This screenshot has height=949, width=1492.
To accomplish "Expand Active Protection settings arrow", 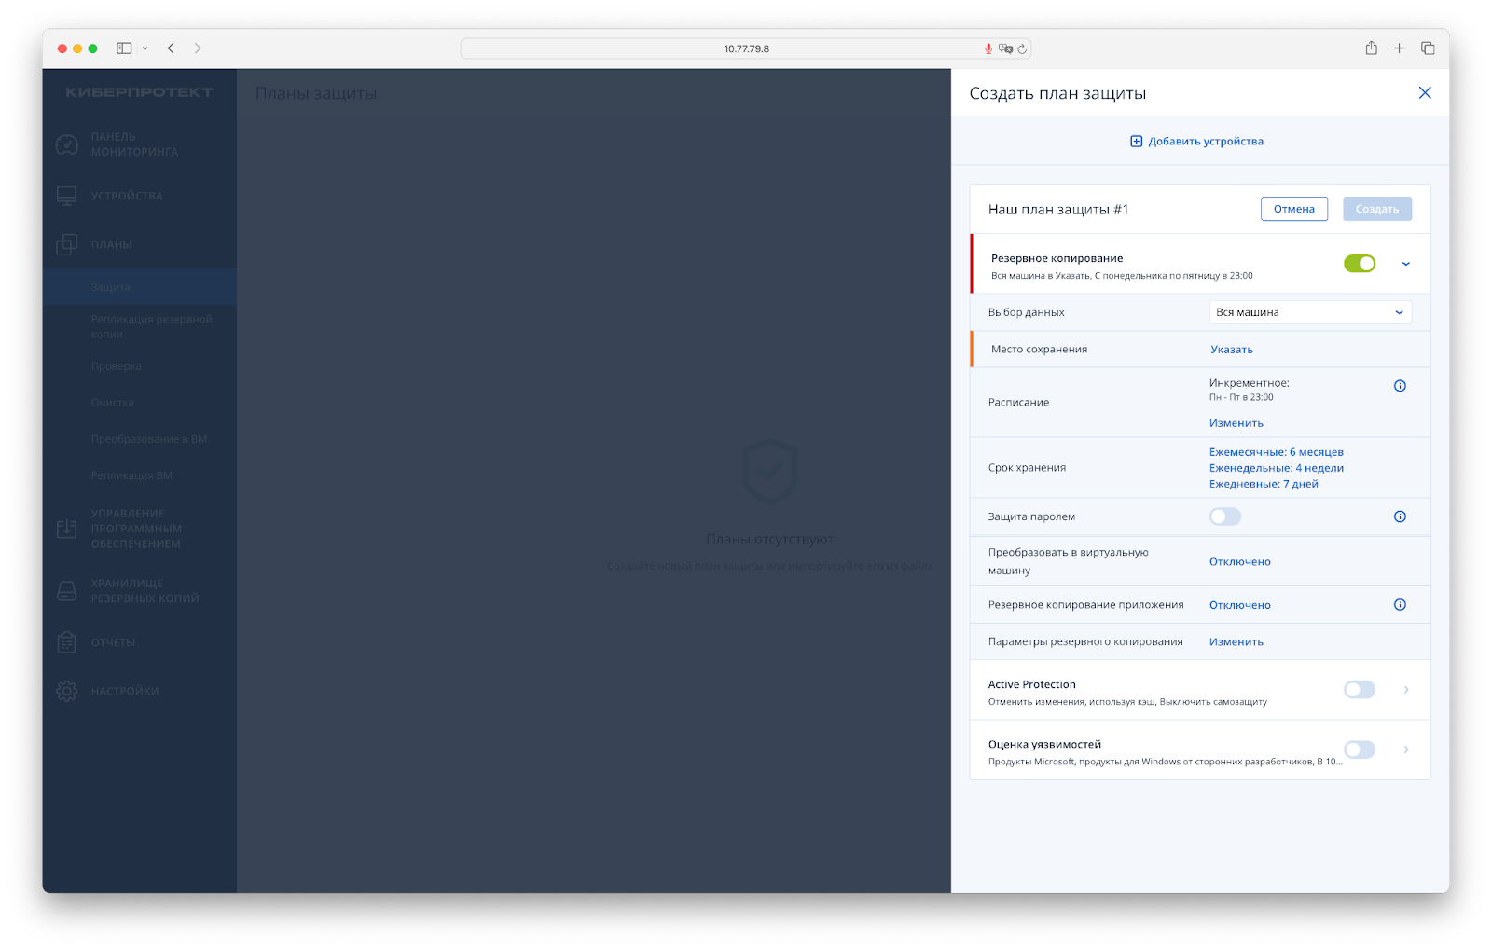I will point(1405,690).
